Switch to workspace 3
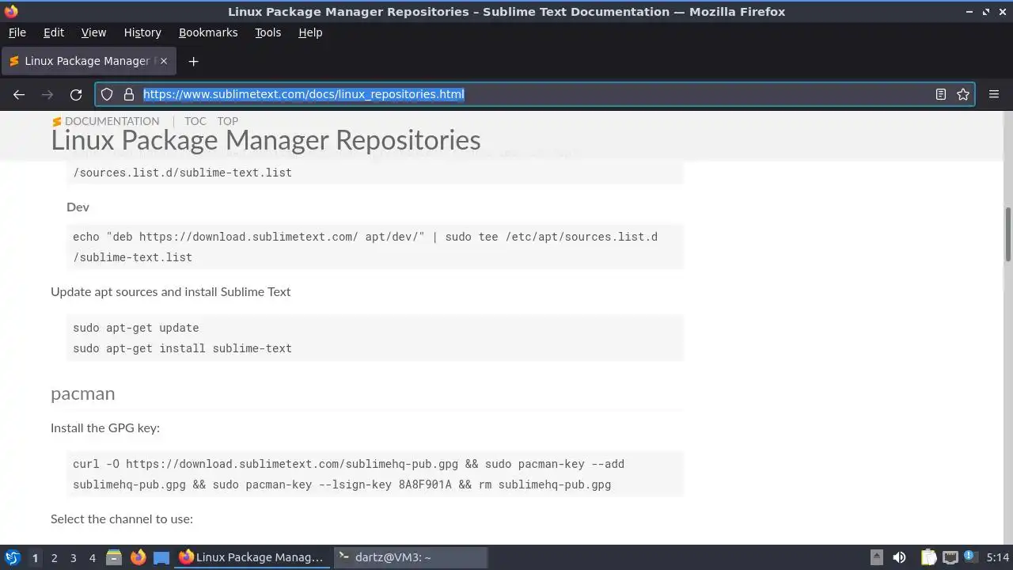Image resolution: width=1013 pixels, height=570 pixels. (73, 557)
